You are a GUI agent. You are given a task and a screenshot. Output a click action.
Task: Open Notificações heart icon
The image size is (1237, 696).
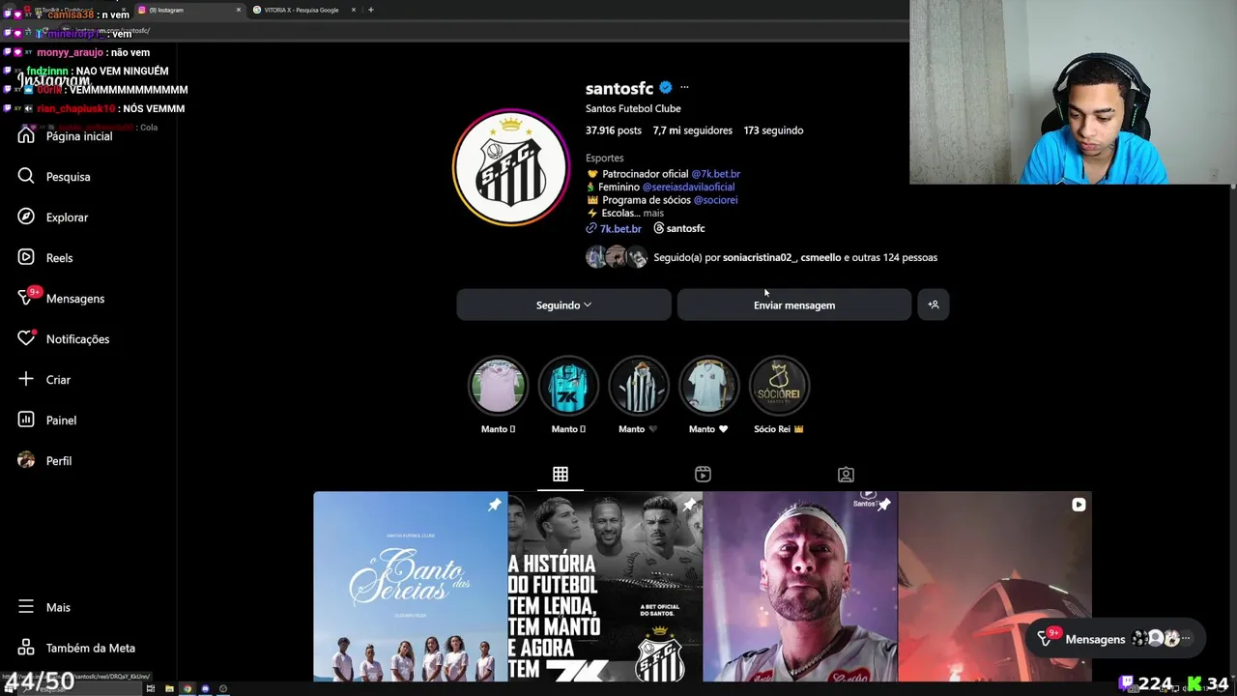click(x=26, y=339)
